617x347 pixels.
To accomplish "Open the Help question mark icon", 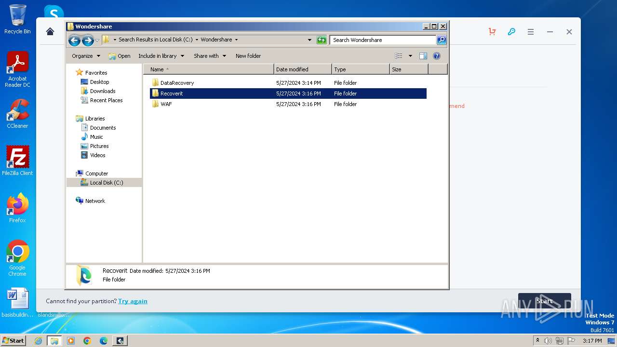I will [437, 56].
